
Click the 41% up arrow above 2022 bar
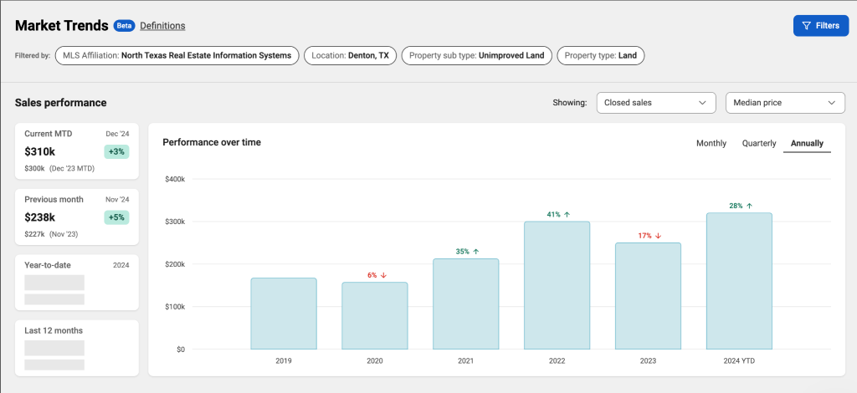(x=567, y=215)
